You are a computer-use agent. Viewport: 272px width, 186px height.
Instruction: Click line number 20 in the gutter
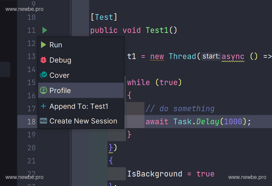pos(31,148)
